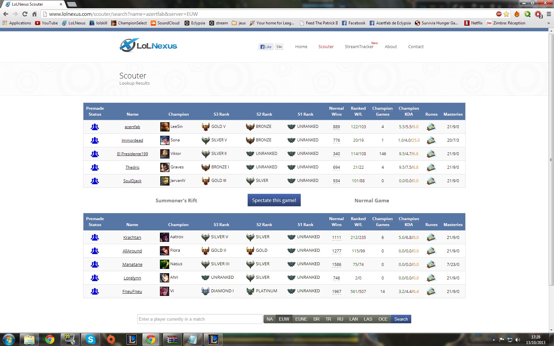The height and width of the screenshot is (346, 554).
Task: Open runes icon in the SoulDjack row
Action: tap(431, 181)
